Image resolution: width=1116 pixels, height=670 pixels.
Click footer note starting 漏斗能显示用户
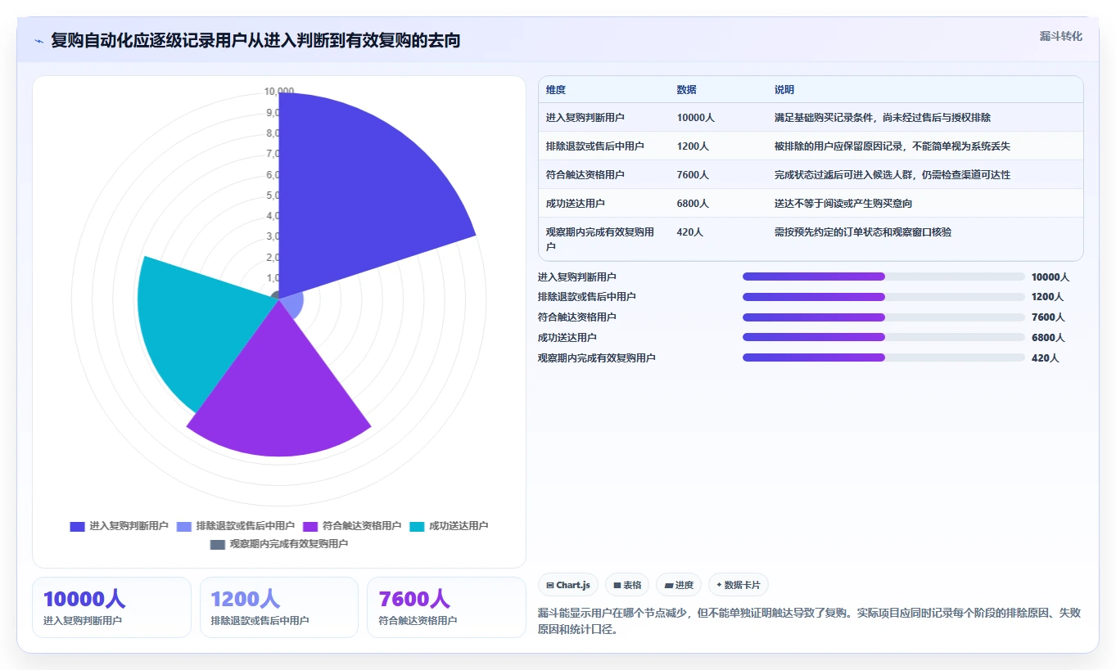(x=810, y=622)
